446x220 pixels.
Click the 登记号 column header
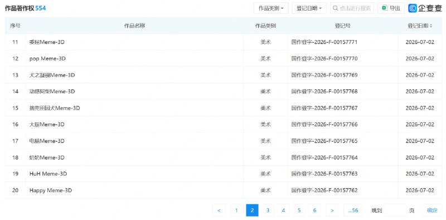[x=342, y=26]
